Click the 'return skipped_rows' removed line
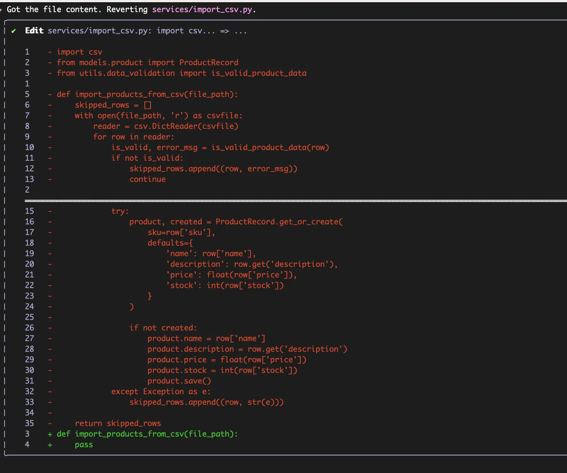 click(118, 423)
